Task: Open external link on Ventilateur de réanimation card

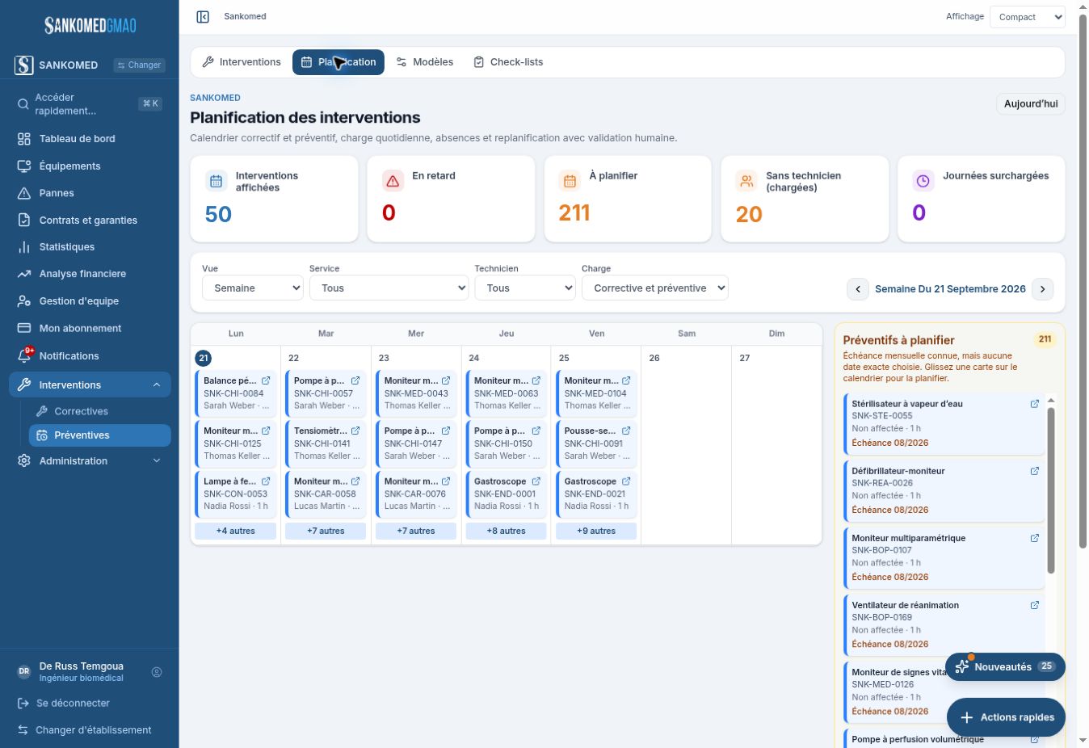Action: (x=1035, y=605)
